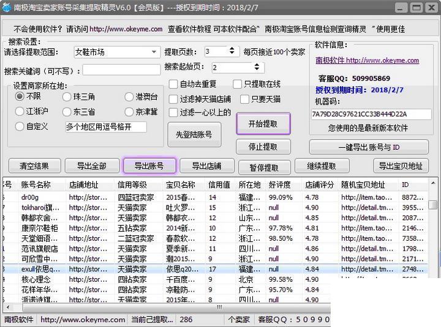This screenshot has width=441, height=327.
Task: Maximize the application window
Action: pyautogui.click(x=417, y=7)
